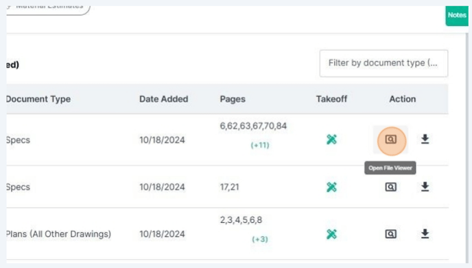
Task: Open file viewer for Plans row
Action: (x=391, y=234)
